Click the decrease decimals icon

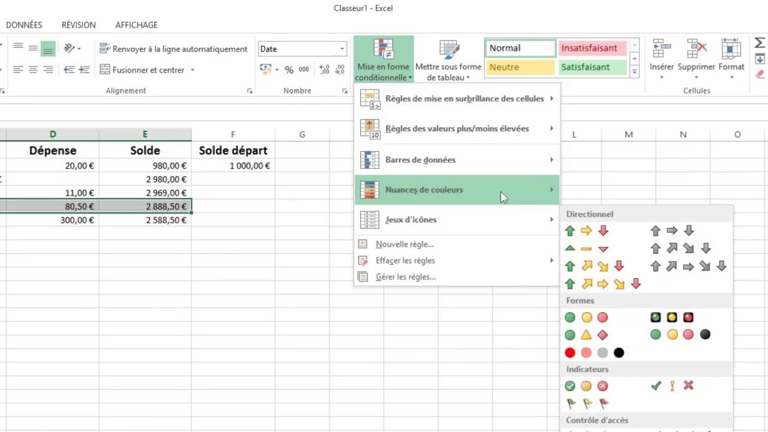pos(340,69)
